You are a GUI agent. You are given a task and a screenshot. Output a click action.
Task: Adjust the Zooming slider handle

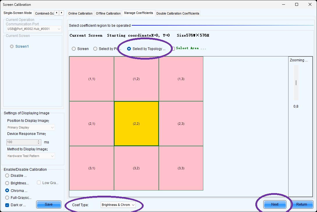click(x=296, y=83)
